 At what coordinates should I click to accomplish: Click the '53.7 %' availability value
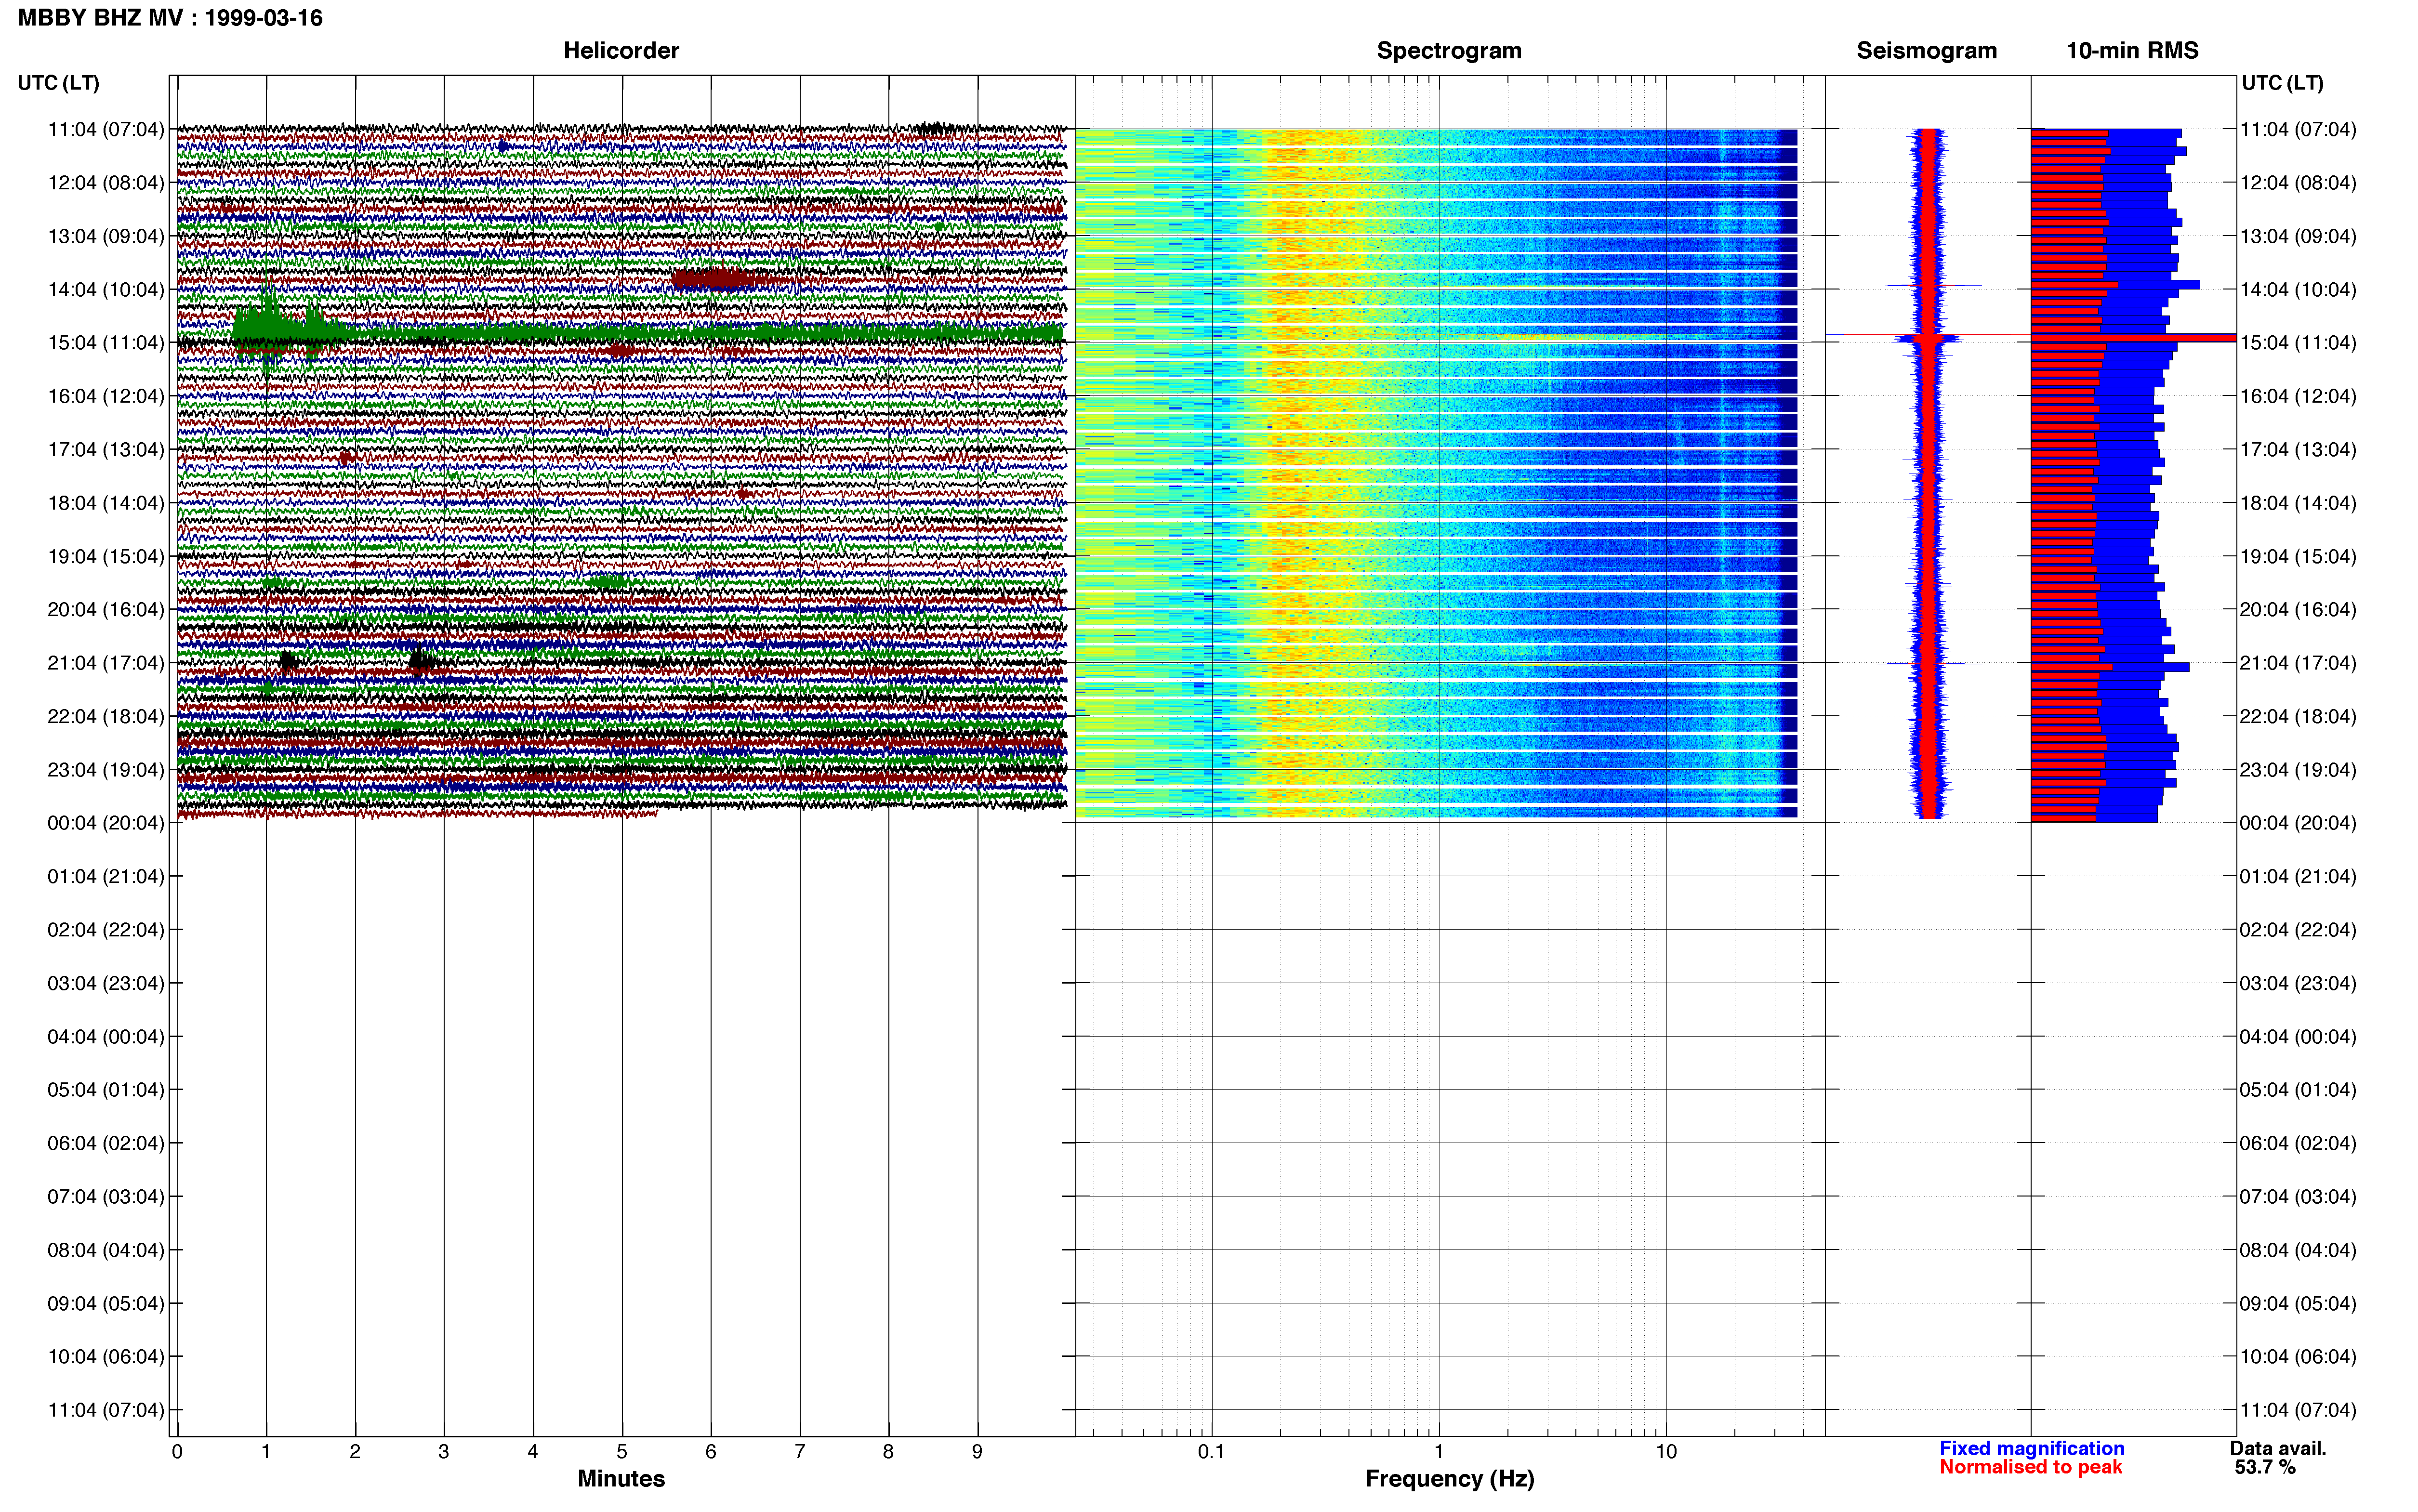pos(2265,1468)
